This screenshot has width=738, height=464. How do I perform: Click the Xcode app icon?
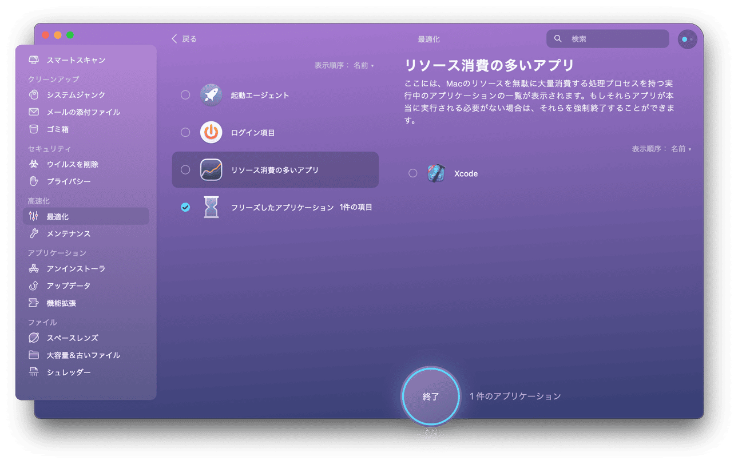click(x=436, y=173)
